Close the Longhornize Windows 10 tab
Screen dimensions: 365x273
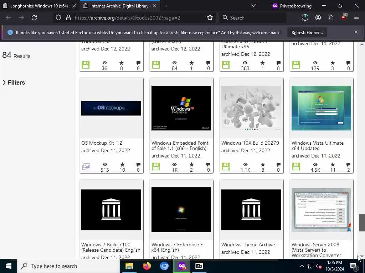coord(74,6)
